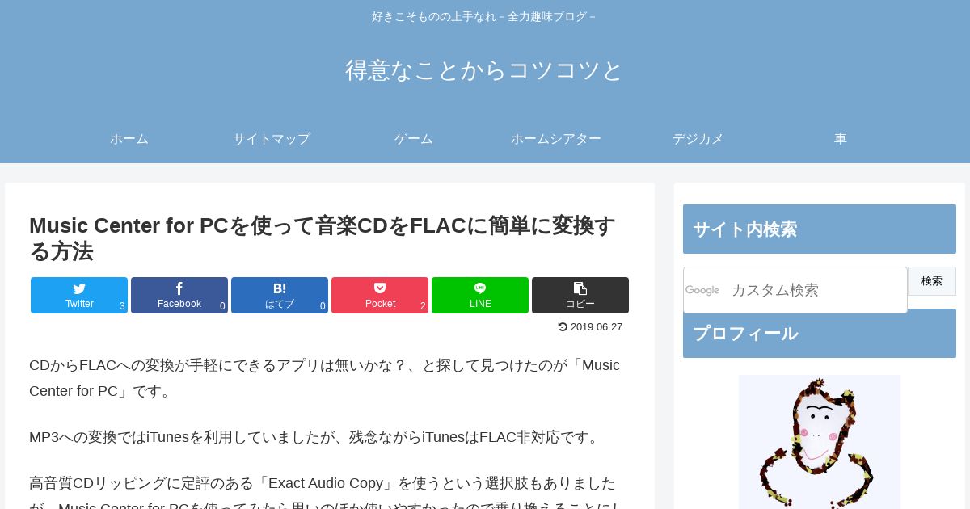Go to the ホームシアター category
Viewport: 970px width, 509px height.
556,139
